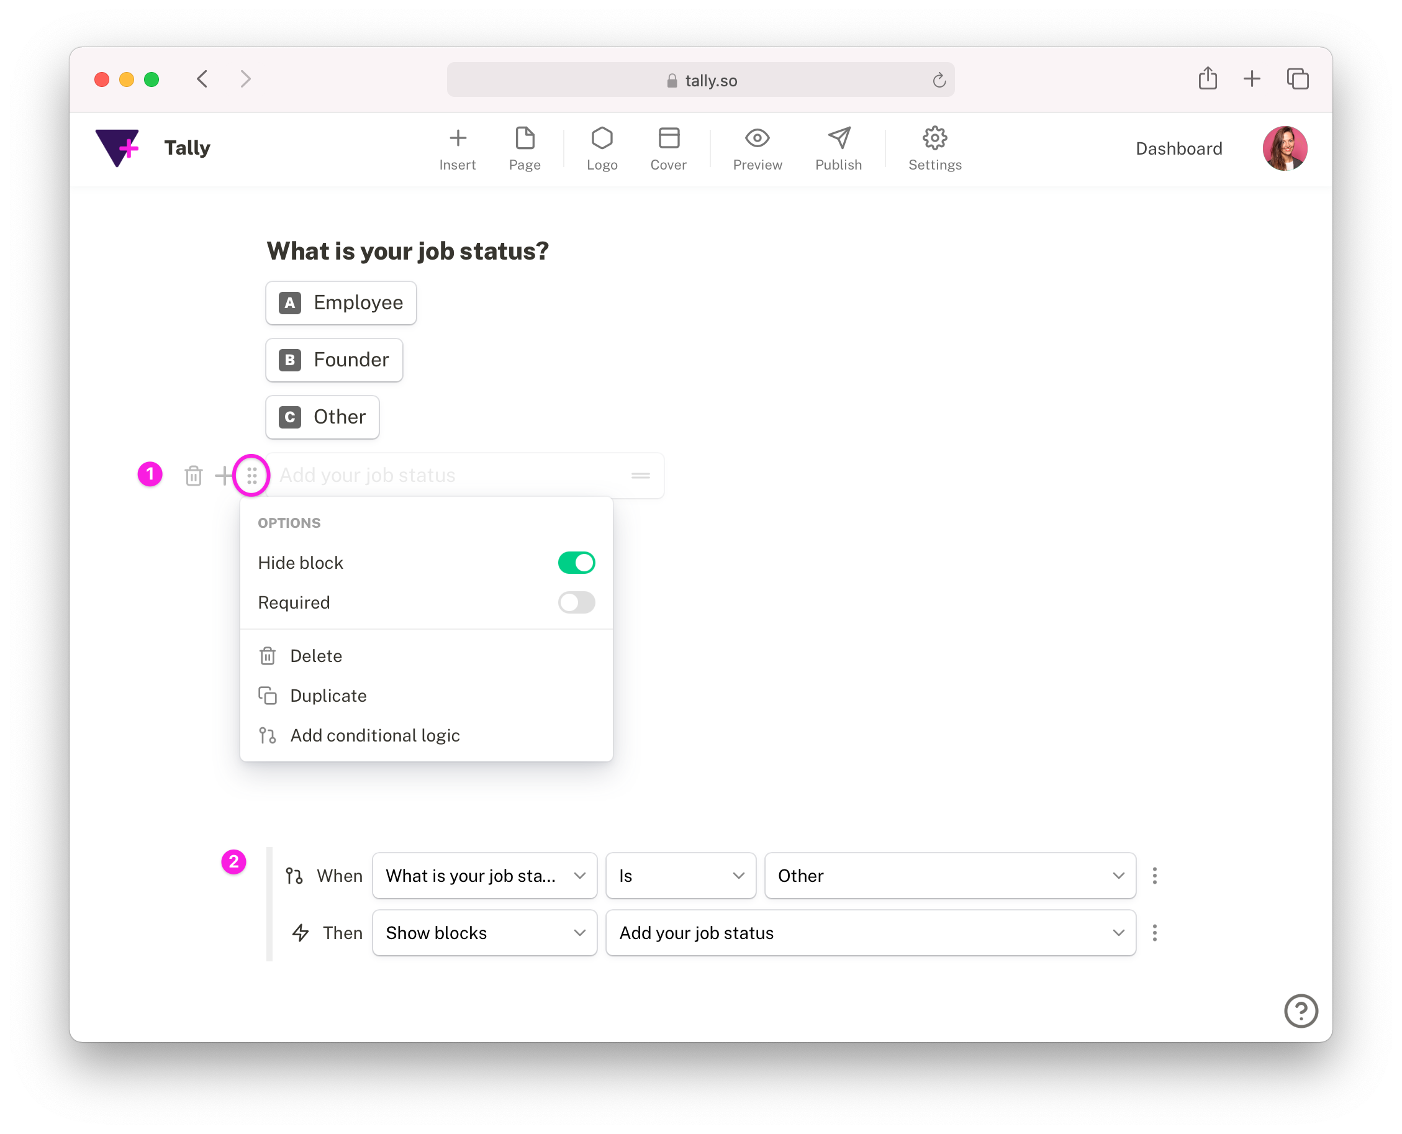Publish the form

point(838,149)
